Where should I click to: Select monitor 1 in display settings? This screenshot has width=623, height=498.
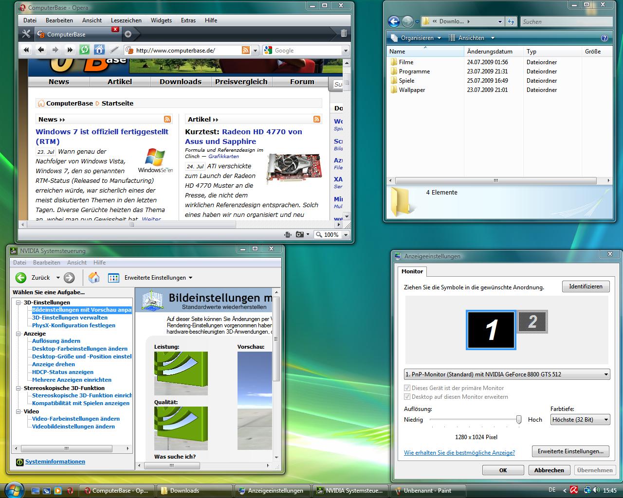491,330
